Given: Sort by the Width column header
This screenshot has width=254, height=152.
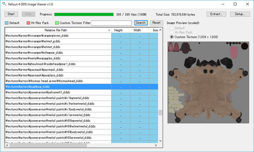Looking at the screenshot, I should (x=139, y=30).
